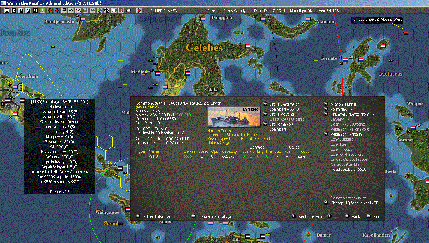429x243 pixels.
Task: Choose Transfer Ships to/from TF
Action: (352, 114)
